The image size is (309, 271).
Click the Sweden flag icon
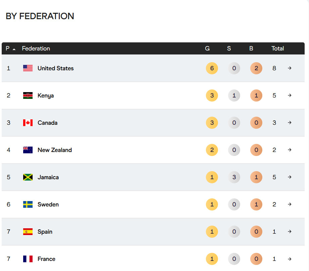point(28,204)
